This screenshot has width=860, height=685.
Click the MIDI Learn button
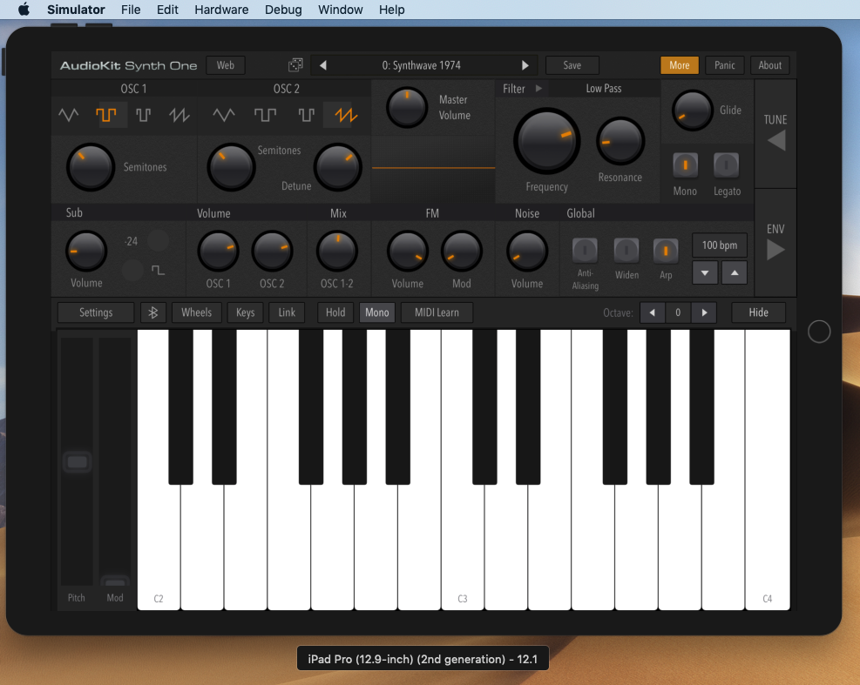(x=437, y=312)
